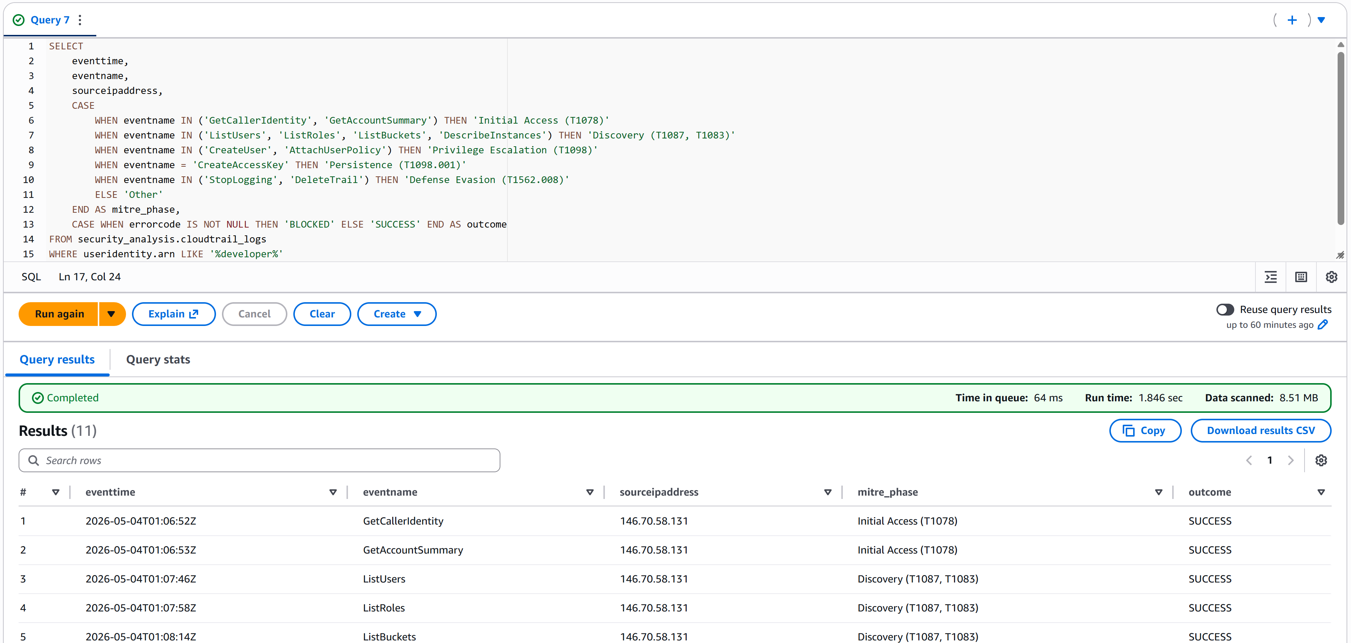The width and height of the screenshot is (1351, 643).
Task: Open editor preferences gear icon
Action: coord(1331,277)
